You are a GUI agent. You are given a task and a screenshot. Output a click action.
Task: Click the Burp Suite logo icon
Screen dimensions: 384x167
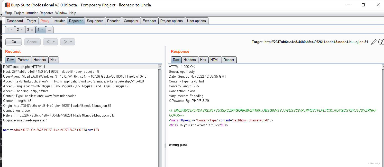click(x=7, y=5)
